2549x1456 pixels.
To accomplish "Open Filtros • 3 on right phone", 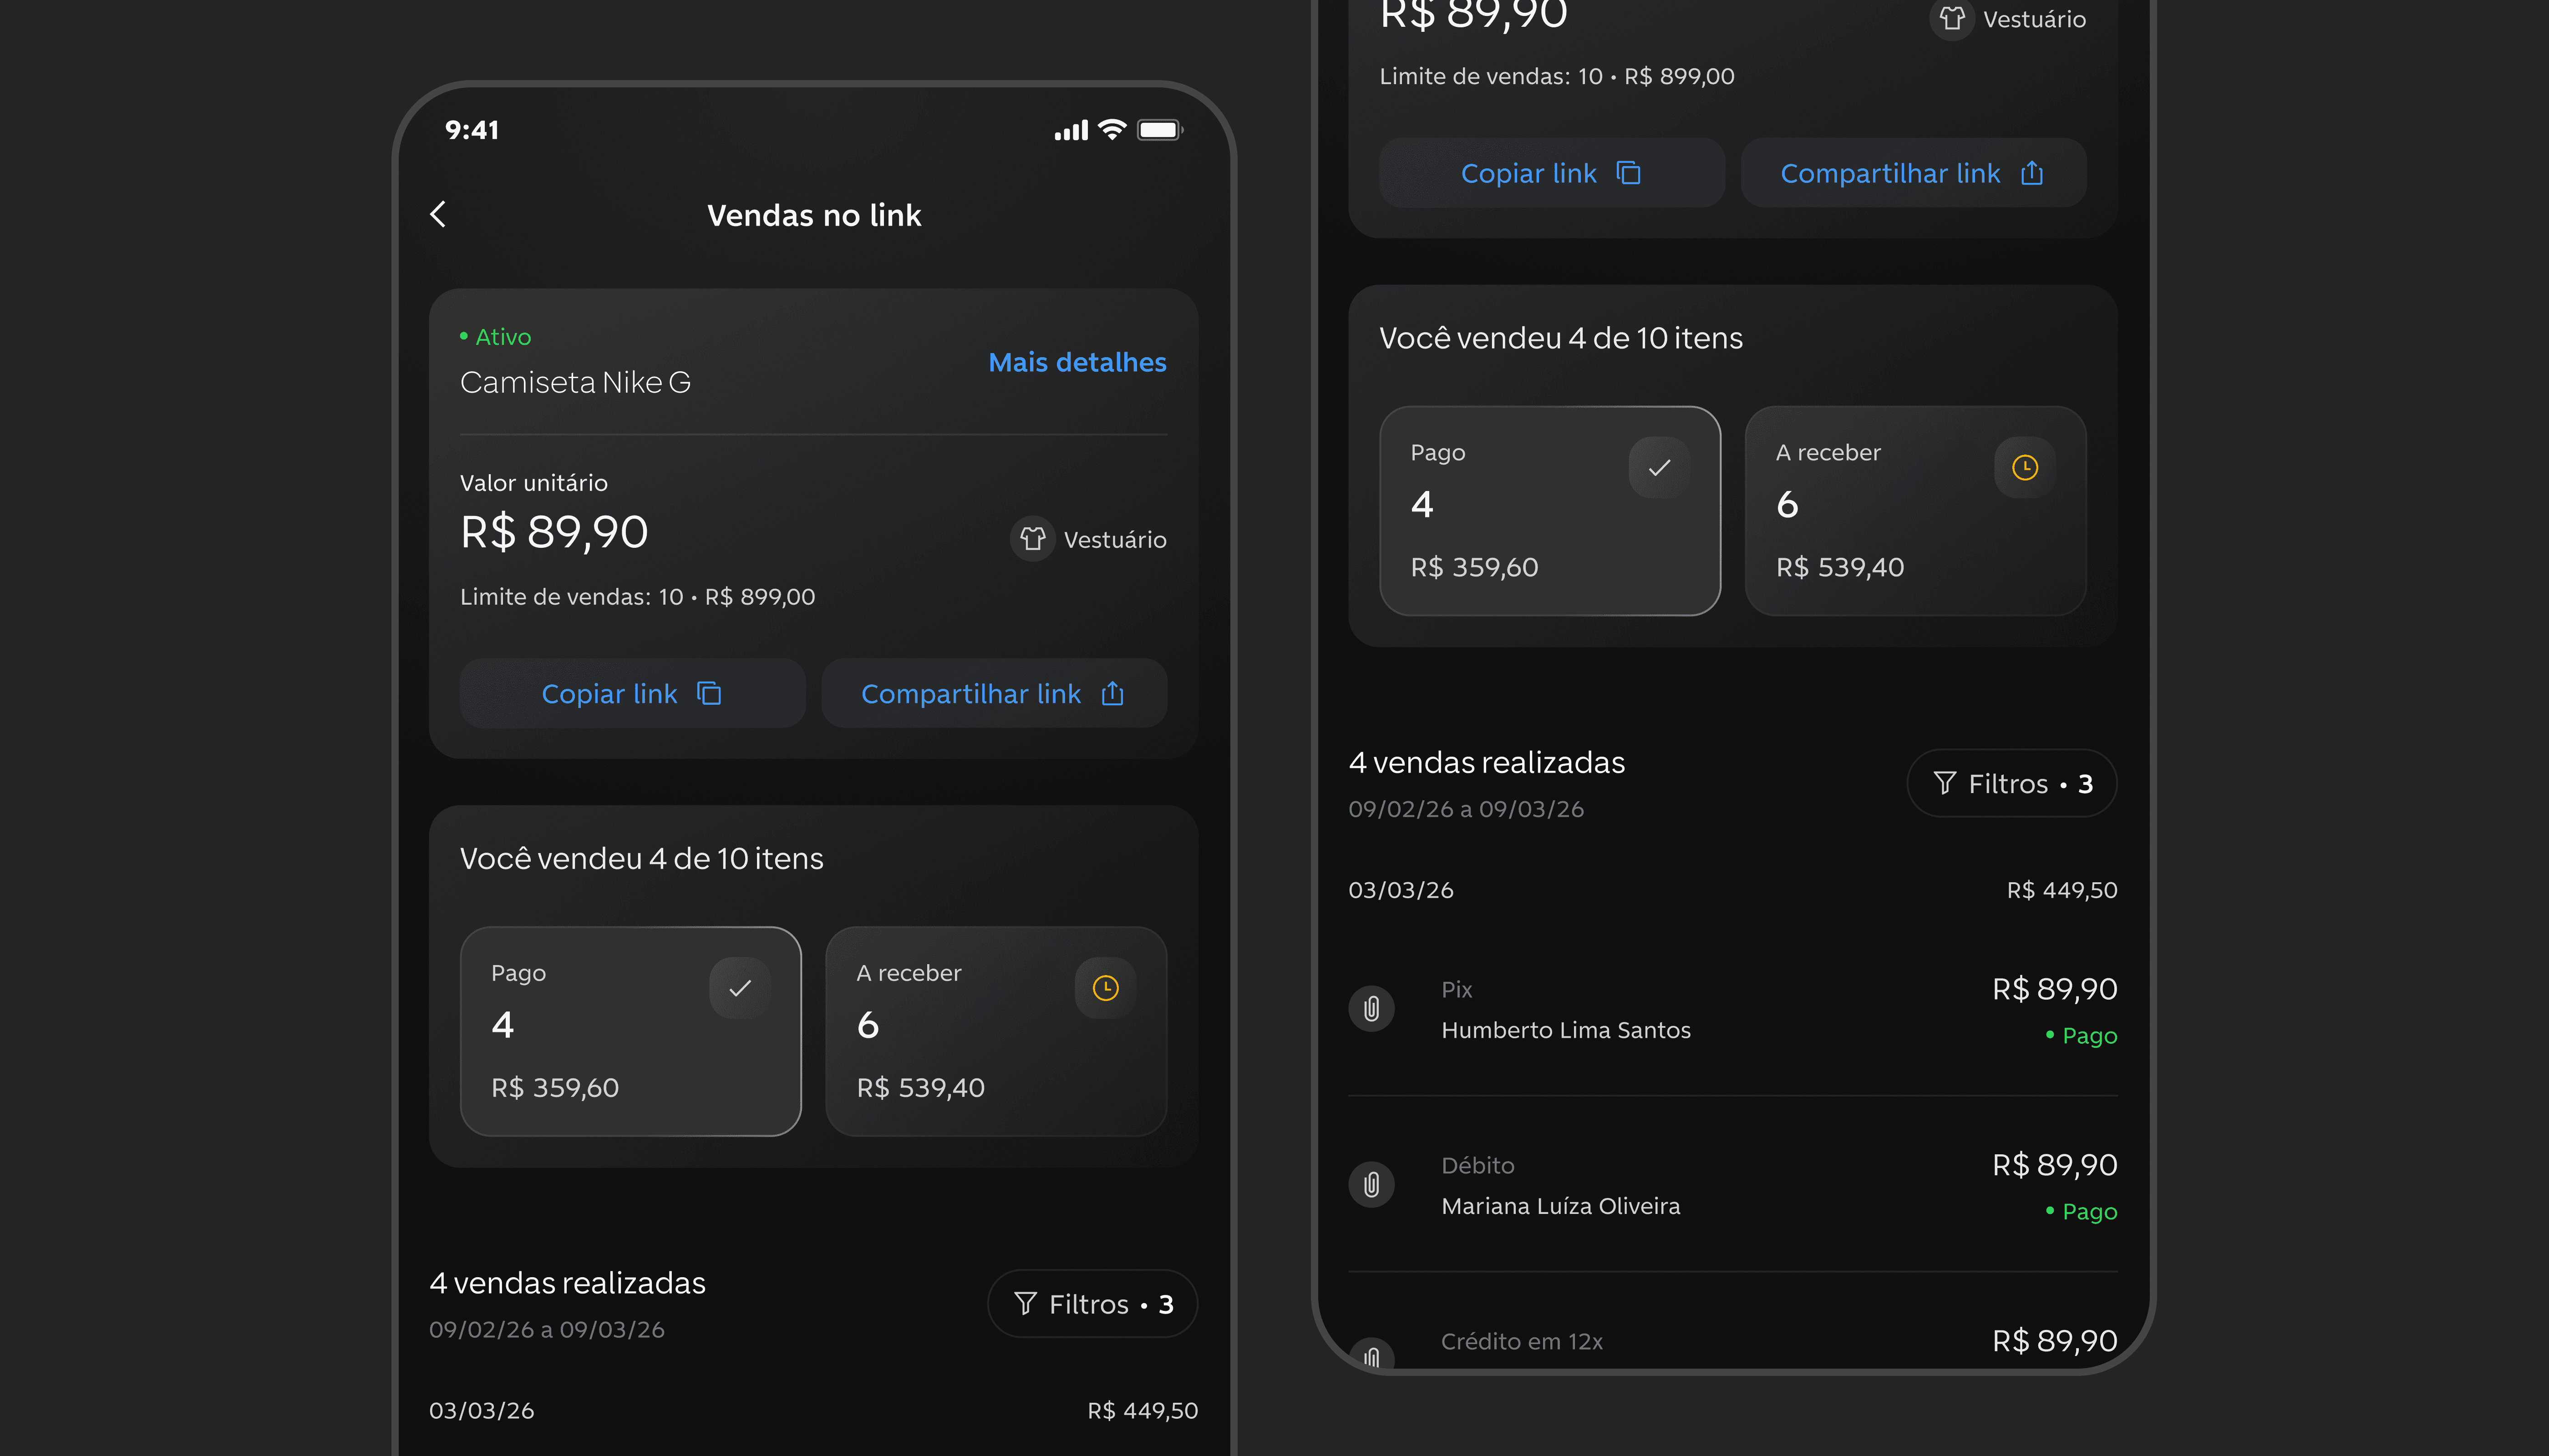I will 2011,783.
